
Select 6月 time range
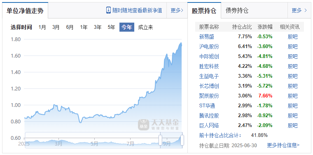(x=70, y=27)
